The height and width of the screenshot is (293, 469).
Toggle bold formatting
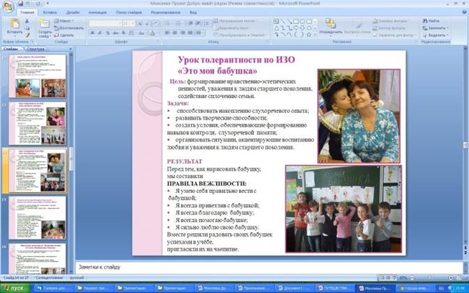pyautogui.click(x=92, y=33)
